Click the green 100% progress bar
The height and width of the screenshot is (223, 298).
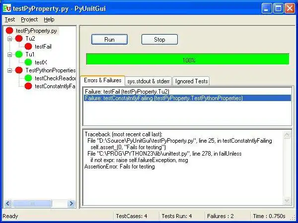coord(188,59)
